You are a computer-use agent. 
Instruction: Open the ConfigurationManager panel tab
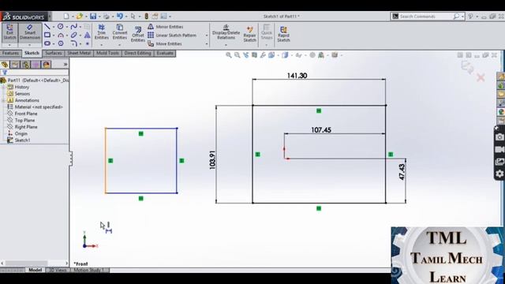pyautogui.click(x=25, y=65)
